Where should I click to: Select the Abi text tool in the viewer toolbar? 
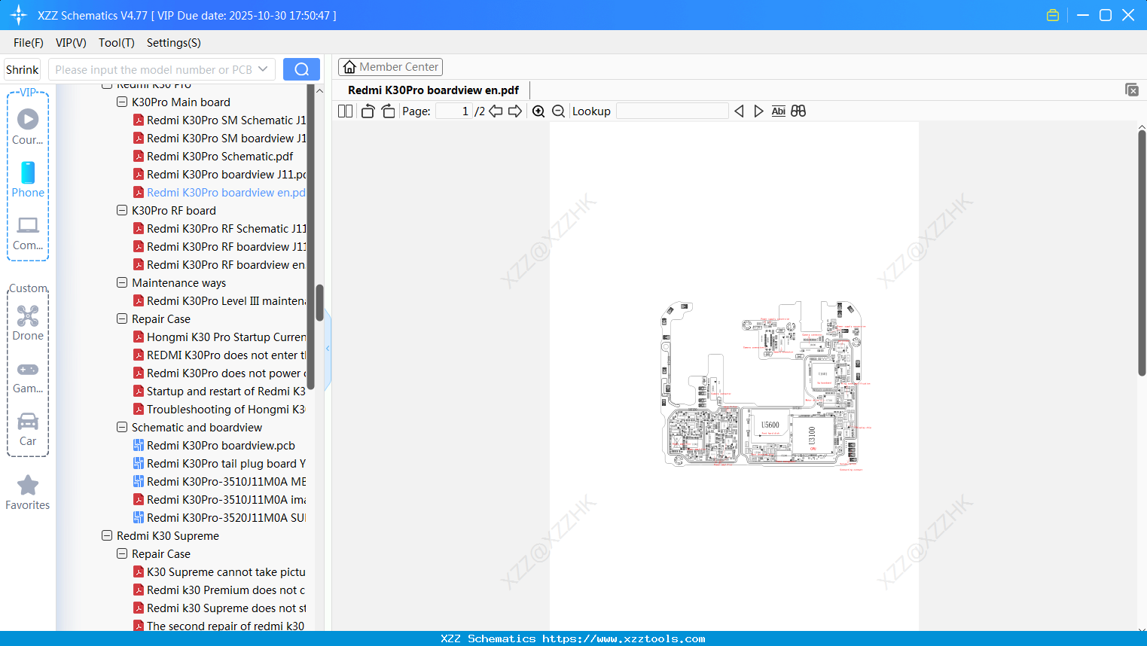(x=778, y=111)
